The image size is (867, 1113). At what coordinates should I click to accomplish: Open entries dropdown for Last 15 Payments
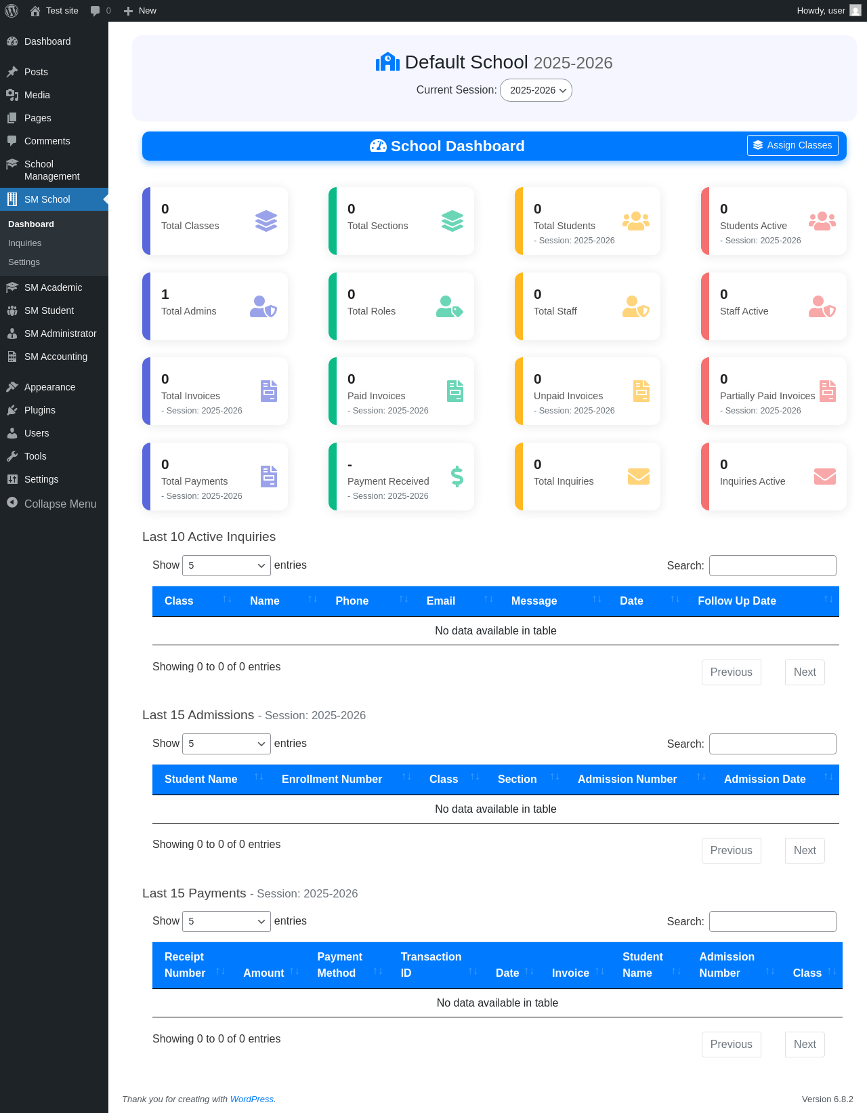(226, 921)
